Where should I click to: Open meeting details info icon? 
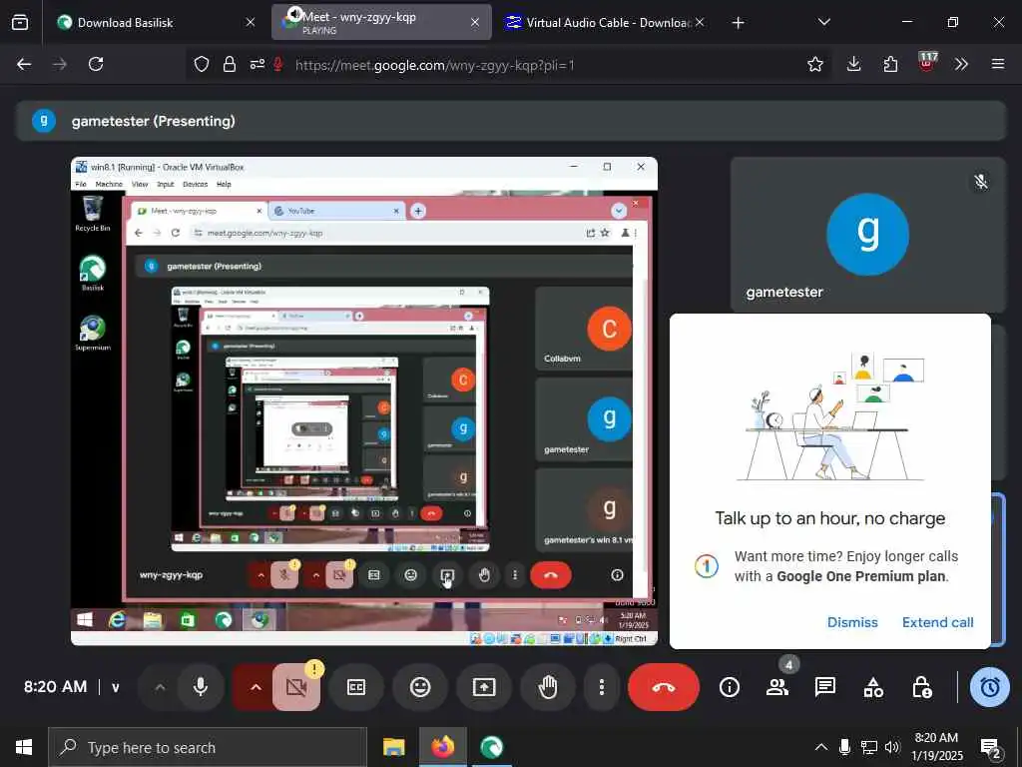point(730,687)
